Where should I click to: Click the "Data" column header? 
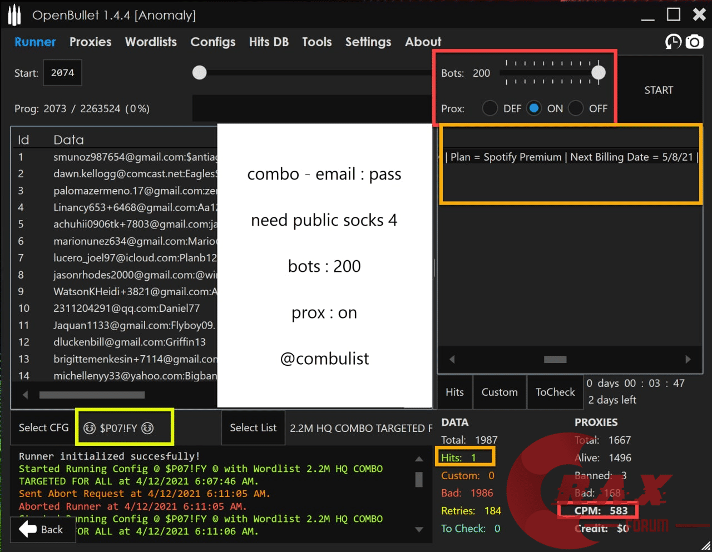68,140
